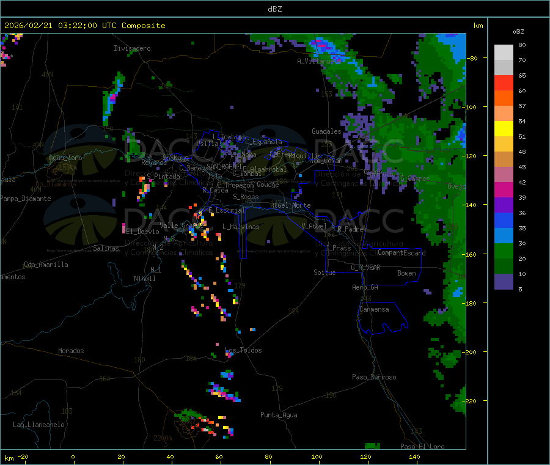Click the 80 value in dBZ legend

pos(522,45)
